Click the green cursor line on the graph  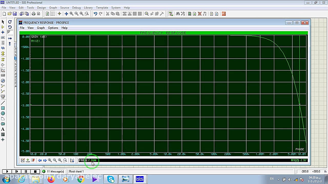pyautogui.click(x=300, y=94)
